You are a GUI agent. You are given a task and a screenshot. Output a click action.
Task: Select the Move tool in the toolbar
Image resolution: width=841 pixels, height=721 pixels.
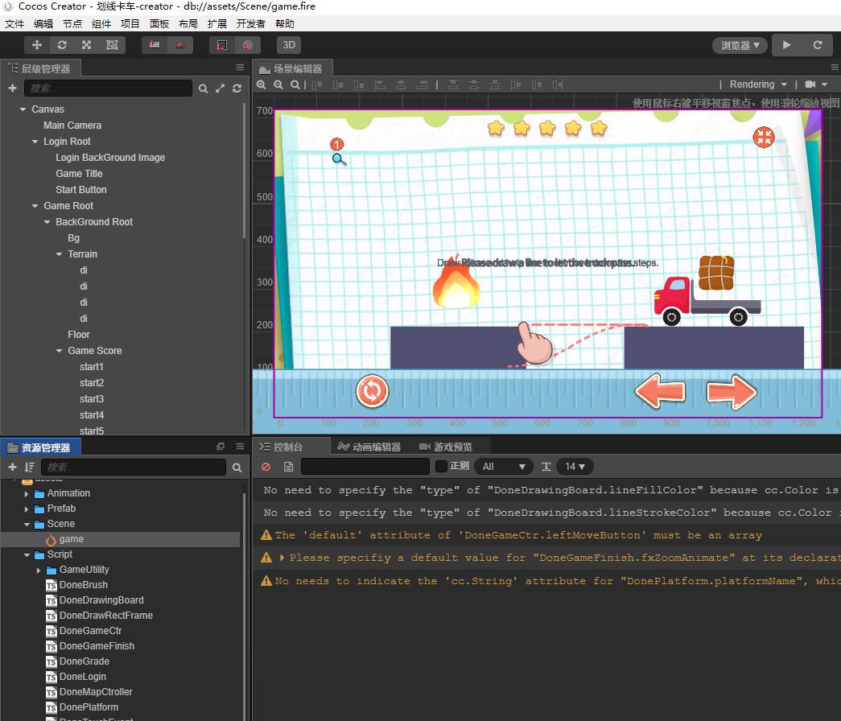36,44
